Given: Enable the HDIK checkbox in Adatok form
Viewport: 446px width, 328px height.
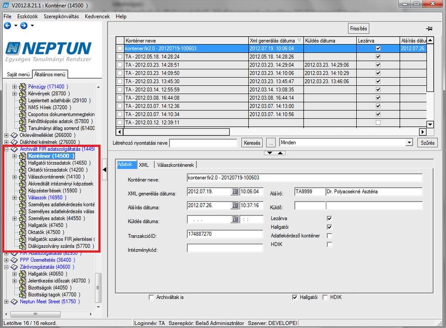Looking at the screenshot, I should pyautogui.click(x=329, y=244).
